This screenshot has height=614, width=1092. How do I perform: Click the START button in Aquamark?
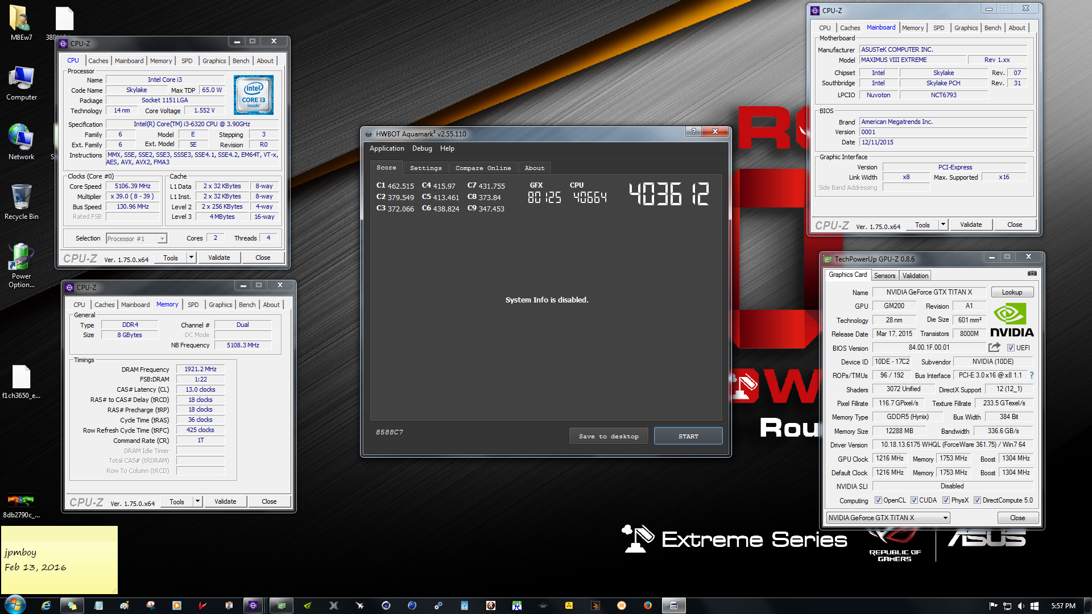(688, 436)
